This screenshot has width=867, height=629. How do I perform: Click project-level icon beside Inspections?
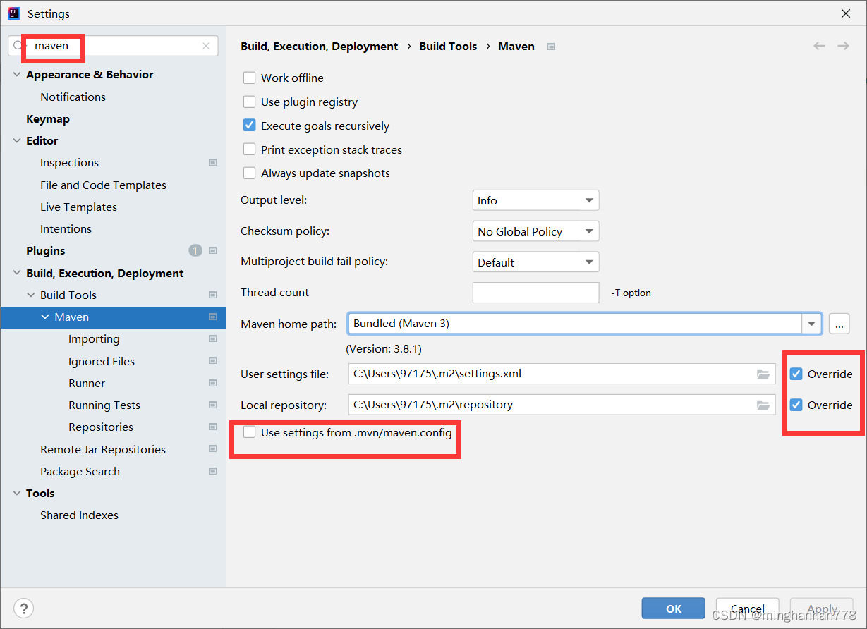(x=212, y=162)
